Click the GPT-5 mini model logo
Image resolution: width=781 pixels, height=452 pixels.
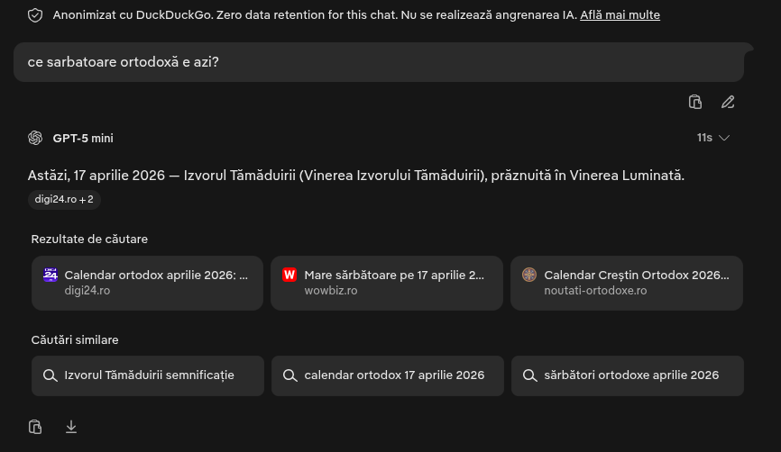(35, 138)
